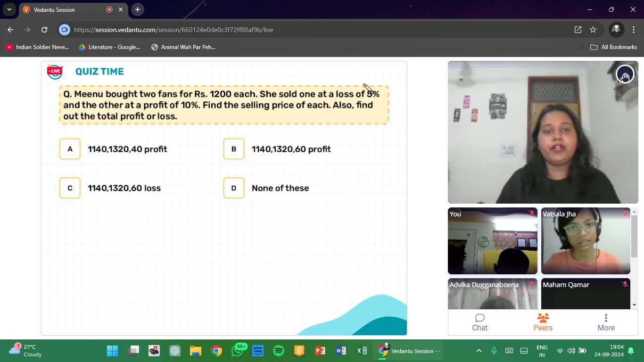Click Vatsala Jha's video thumbnail

(x=586, y=241)
